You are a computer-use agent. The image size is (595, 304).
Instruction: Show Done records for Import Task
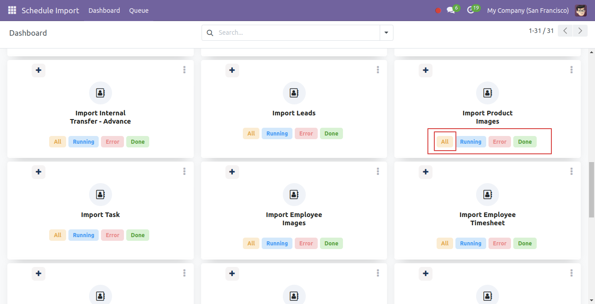138,235
